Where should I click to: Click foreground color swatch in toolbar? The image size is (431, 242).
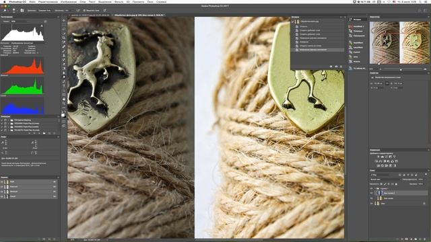coord(63,115)
